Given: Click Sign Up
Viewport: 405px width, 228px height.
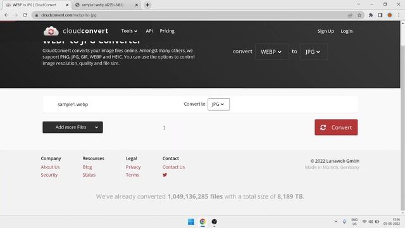Looking at the screenshot, I should pos(325,31).
